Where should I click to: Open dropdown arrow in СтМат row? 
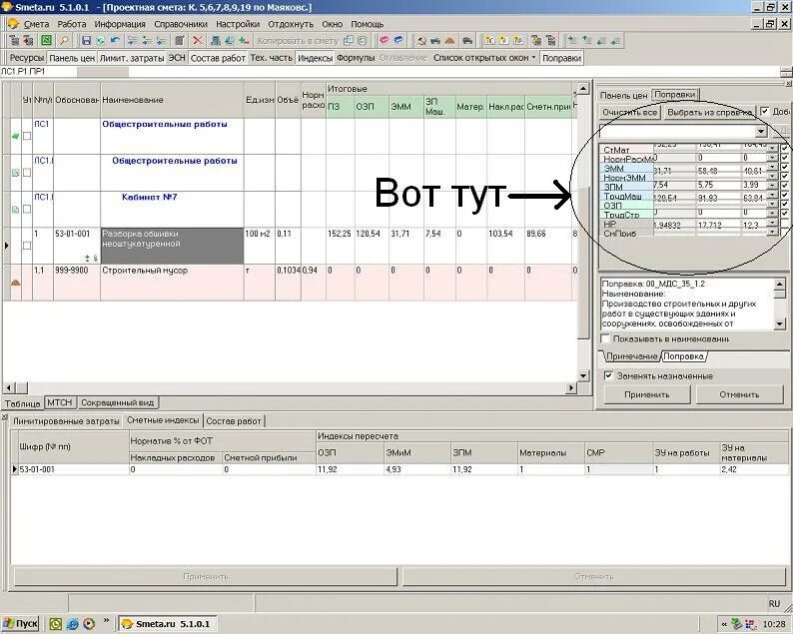coord(772,148)
